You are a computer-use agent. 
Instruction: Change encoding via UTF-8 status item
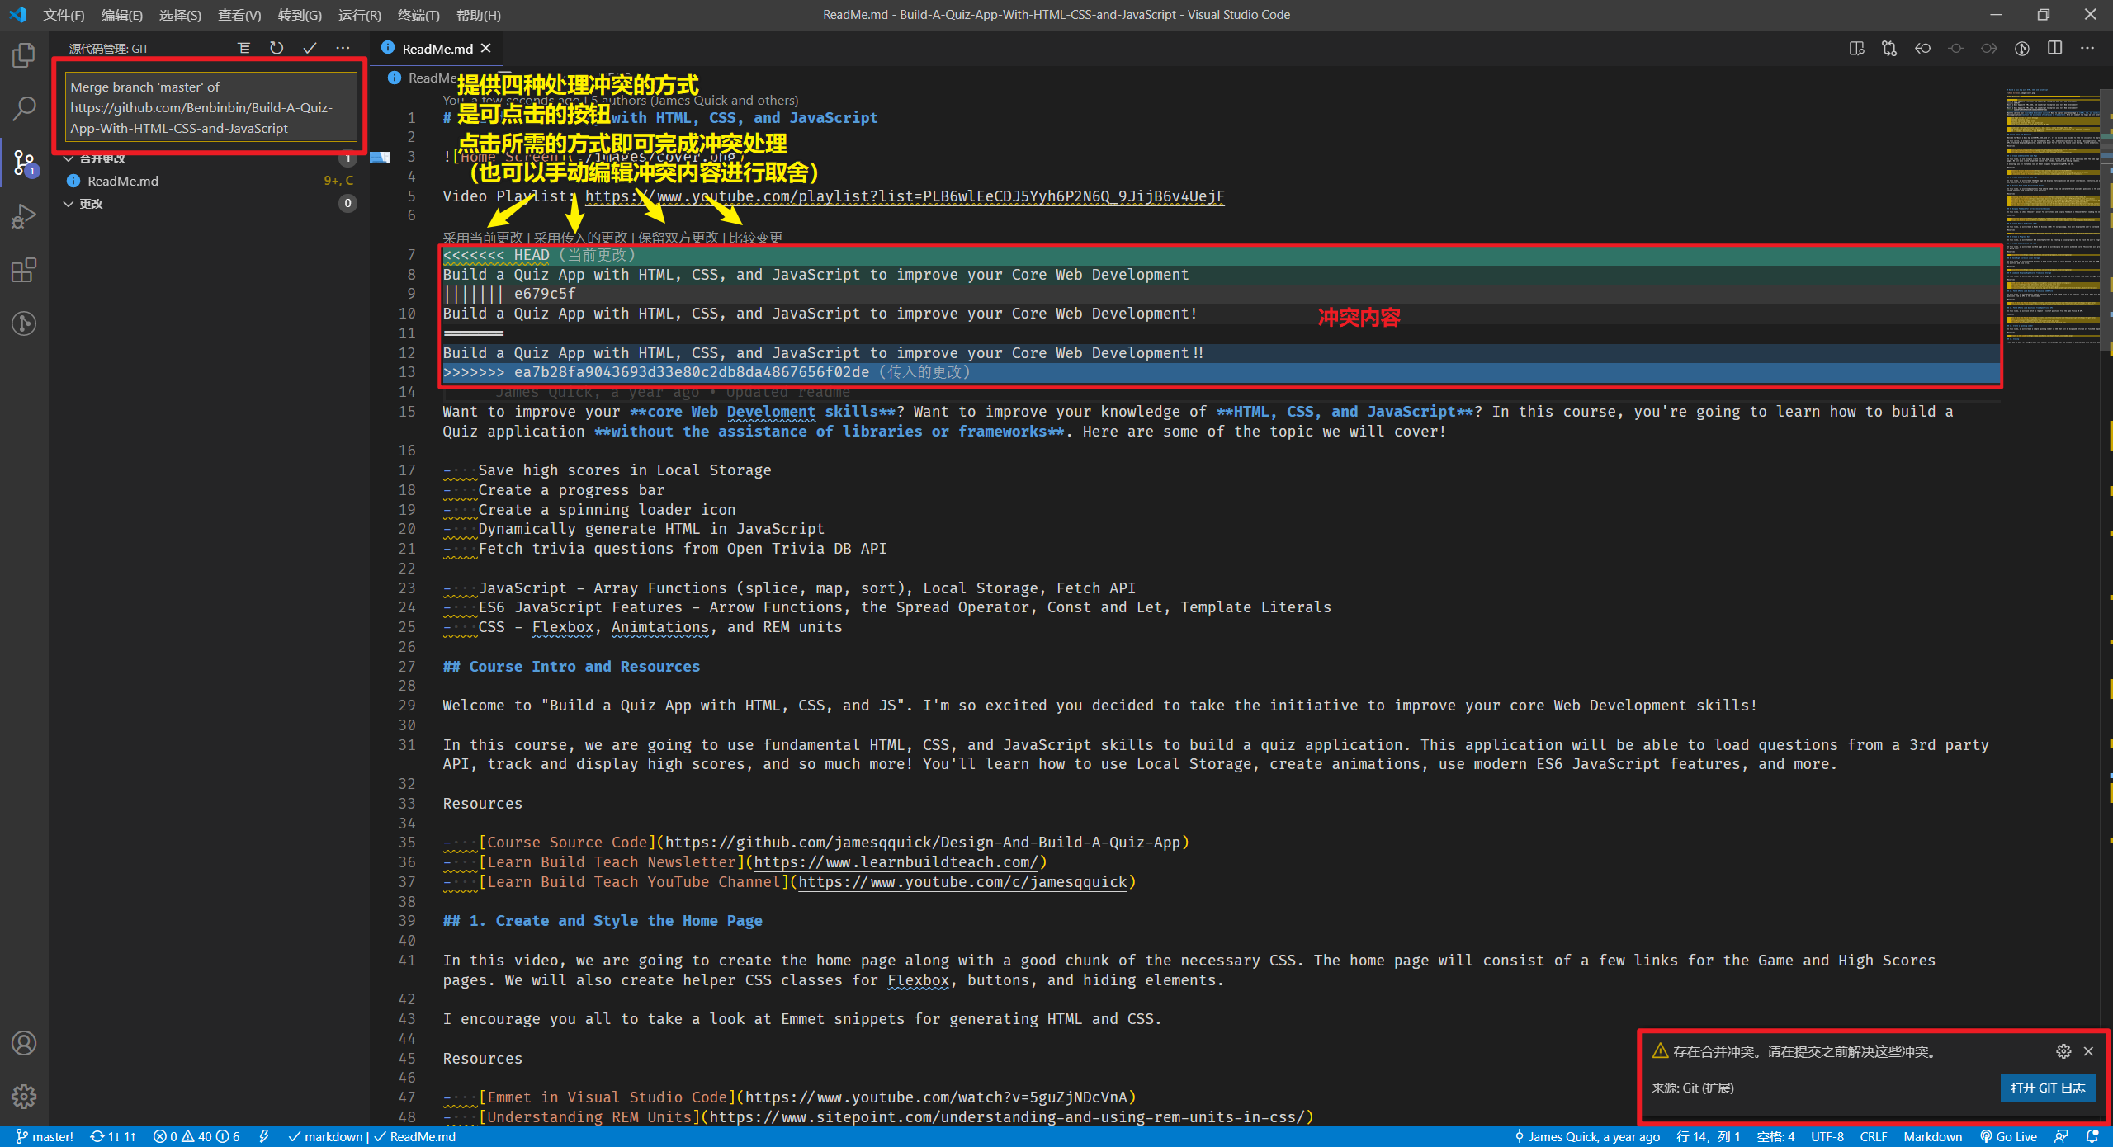[x=1827, y=1136]
